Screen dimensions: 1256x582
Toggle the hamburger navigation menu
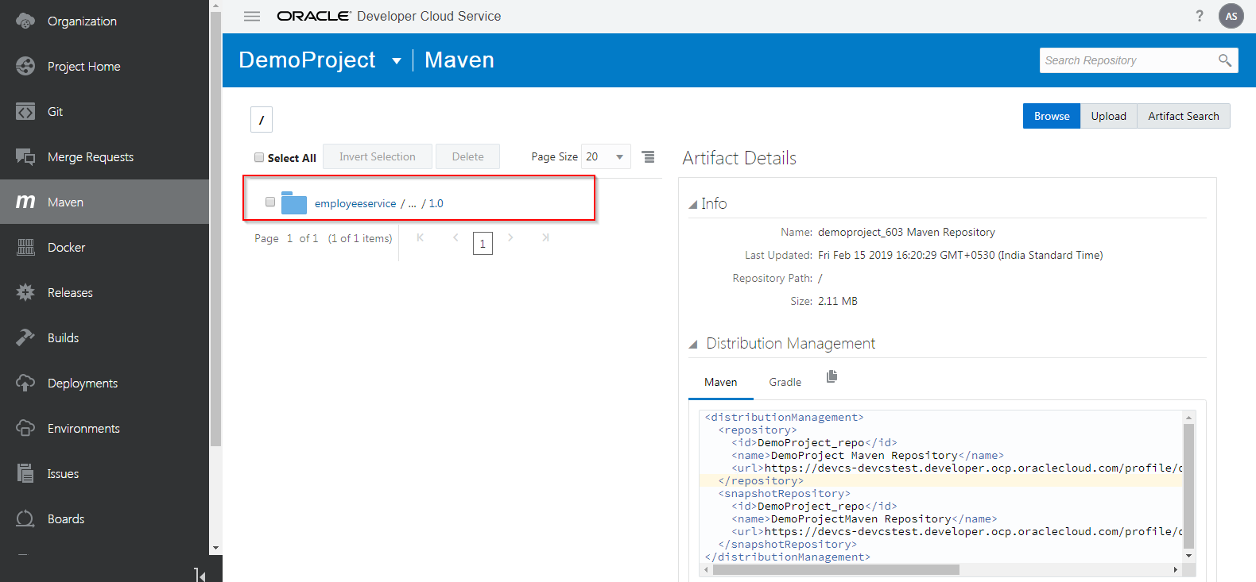click(252, 16)
